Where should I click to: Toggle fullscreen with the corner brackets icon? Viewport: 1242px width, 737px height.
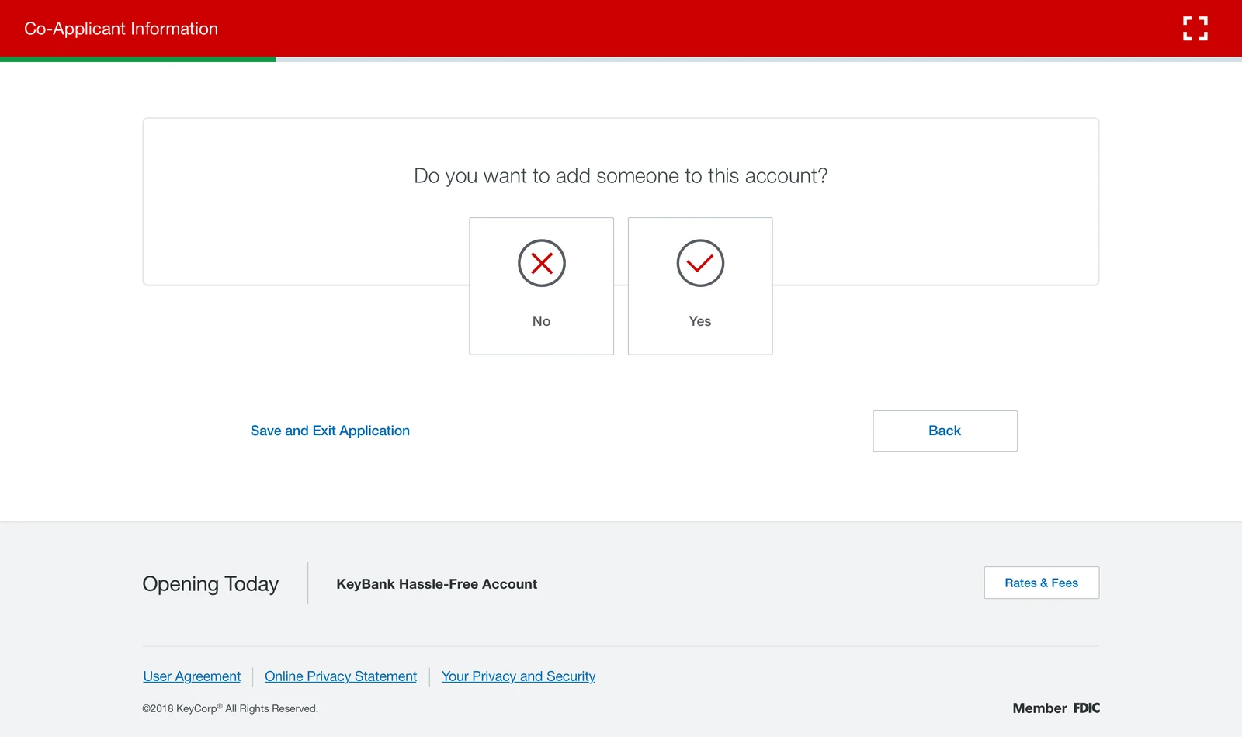(1195, 28)
